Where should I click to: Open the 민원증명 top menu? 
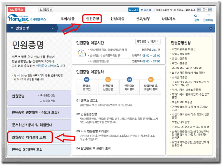pyautogui.click(x=92, y=19)
